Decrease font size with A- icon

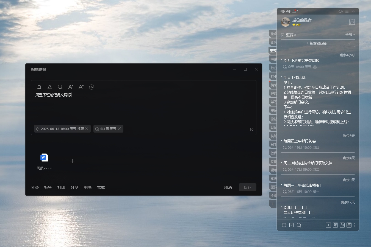tap(81, 87)
